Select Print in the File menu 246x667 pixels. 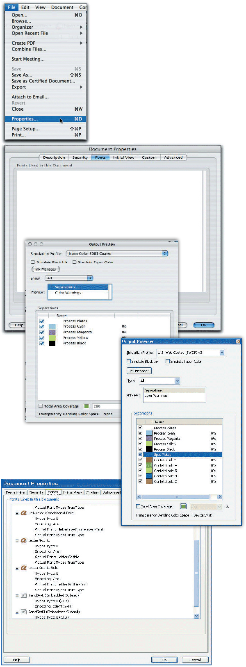[46, 135]
